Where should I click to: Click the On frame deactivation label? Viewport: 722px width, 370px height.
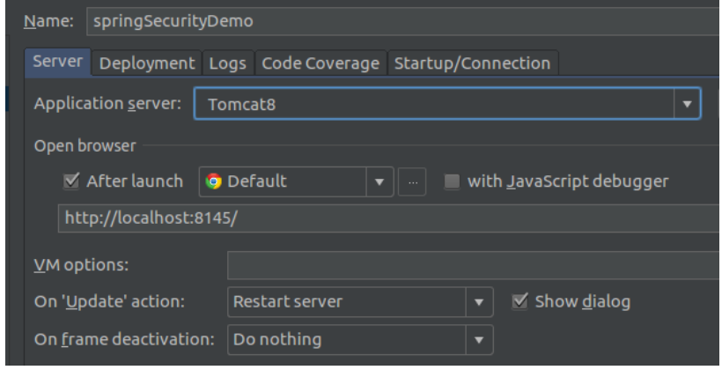point(124,339)
